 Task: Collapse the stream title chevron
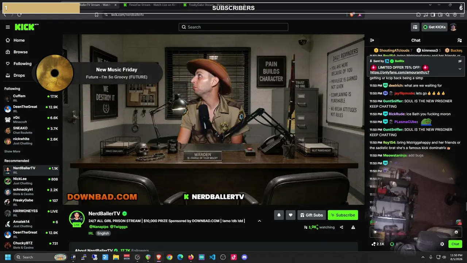coord(259,221)
